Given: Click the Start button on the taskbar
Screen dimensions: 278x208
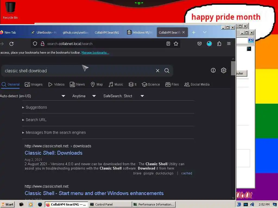Looking at the screenshot, I should 7,204.
